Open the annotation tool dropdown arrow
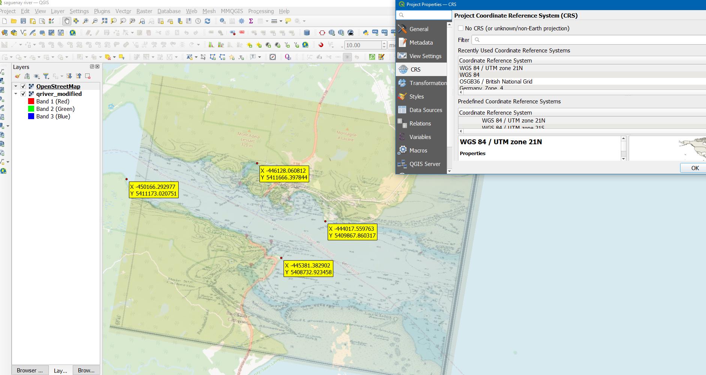 [259, 57]
